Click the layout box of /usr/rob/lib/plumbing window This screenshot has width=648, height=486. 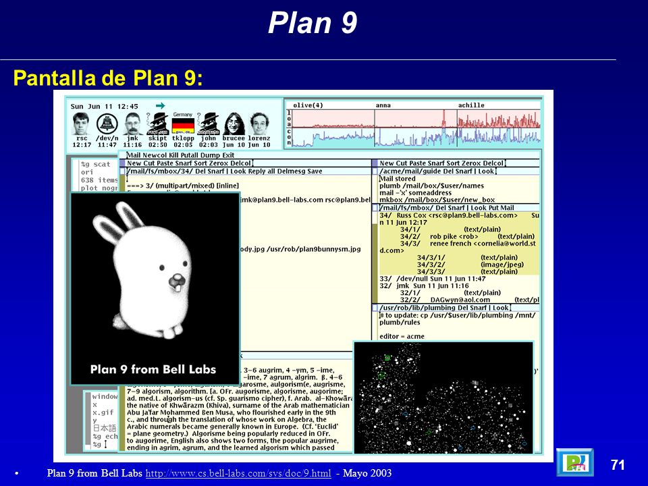point(375,308)
